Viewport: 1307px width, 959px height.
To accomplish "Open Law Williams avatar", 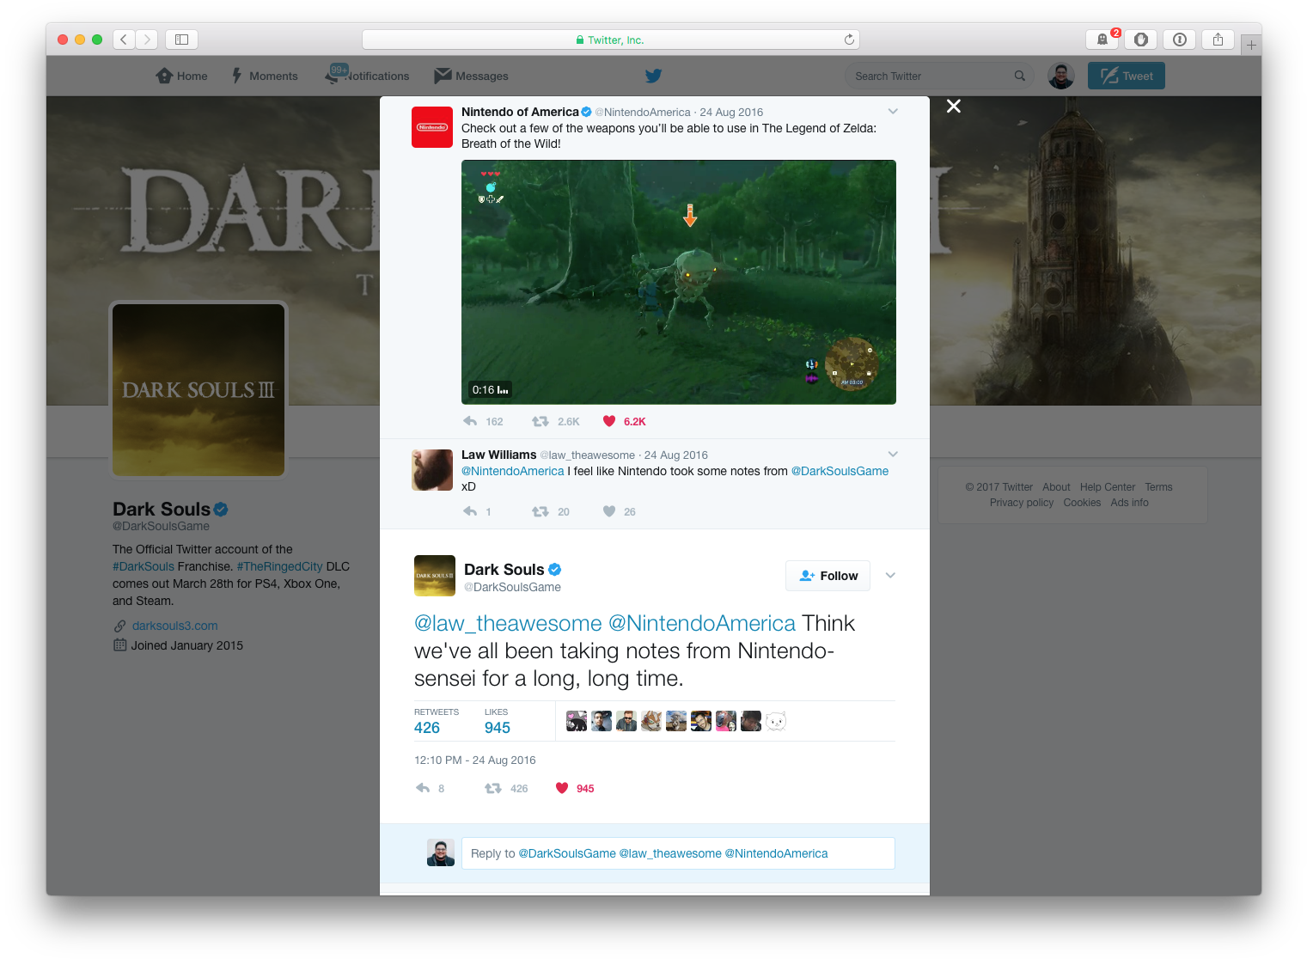I will pos(432,470).
